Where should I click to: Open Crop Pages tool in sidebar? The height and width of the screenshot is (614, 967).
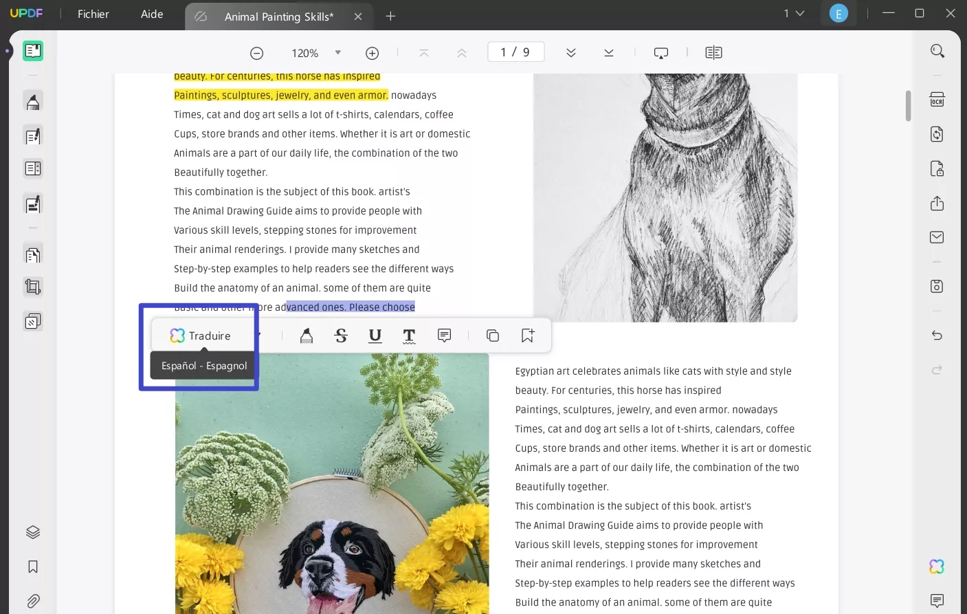click(32, 287)
